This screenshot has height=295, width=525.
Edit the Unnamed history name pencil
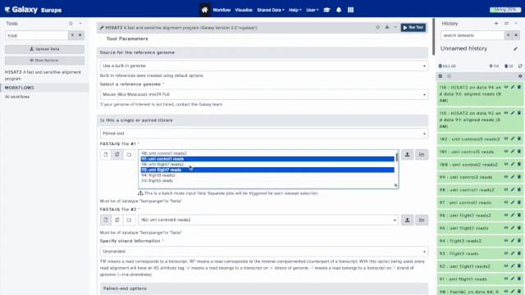(x=515, y=49)
